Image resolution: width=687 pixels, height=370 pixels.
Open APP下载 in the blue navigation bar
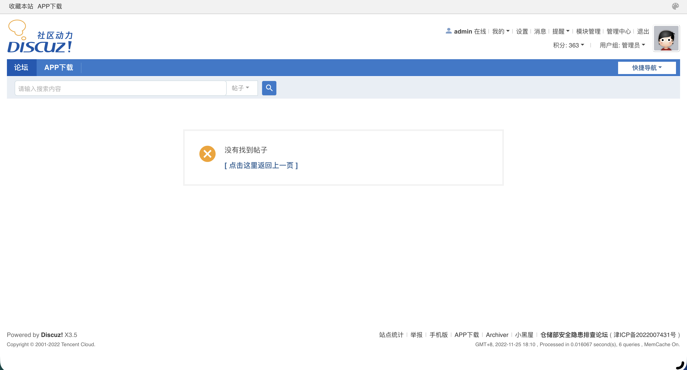click(x=59, y=67)
